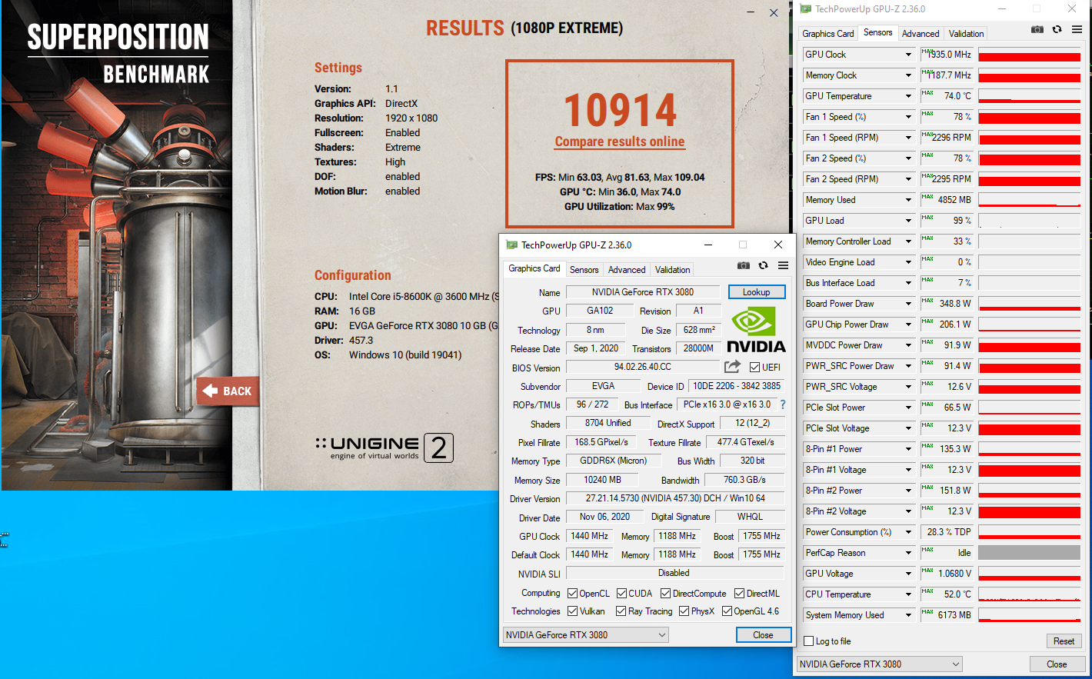Enable the Log to file checkbox
Screen dimensions: 1092x679
[x=808, y=641]
